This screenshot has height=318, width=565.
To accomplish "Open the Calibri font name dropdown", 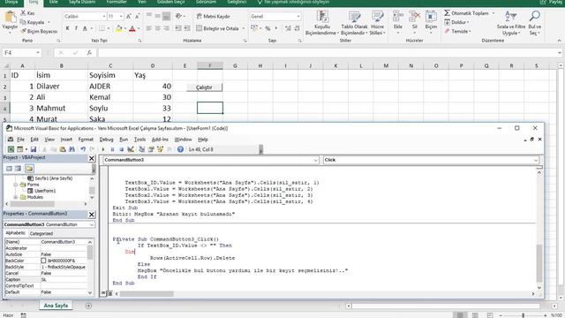I will click(104, 16).
